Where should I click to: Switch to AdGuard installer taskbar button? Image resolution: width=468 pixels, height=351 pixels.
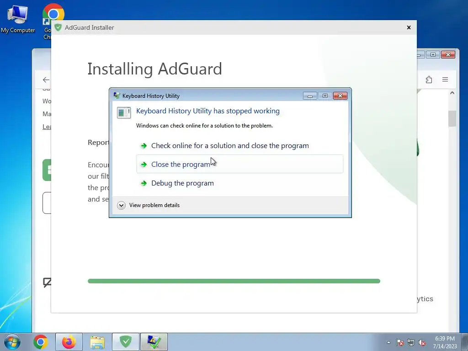tap(126, 342)
